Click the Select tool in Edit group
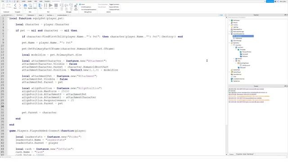This screenshot has height=162, width=288. coord(35,6)
